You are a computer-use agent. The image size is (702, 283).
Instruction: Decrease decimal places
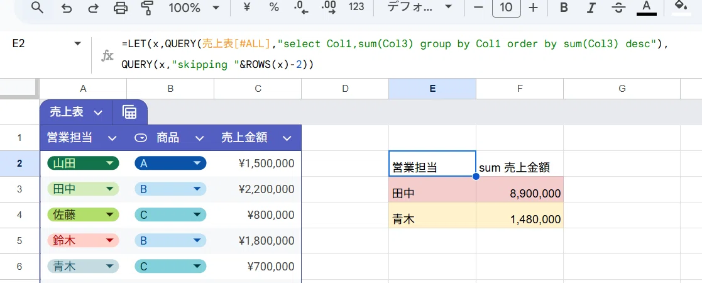point(301,8)
